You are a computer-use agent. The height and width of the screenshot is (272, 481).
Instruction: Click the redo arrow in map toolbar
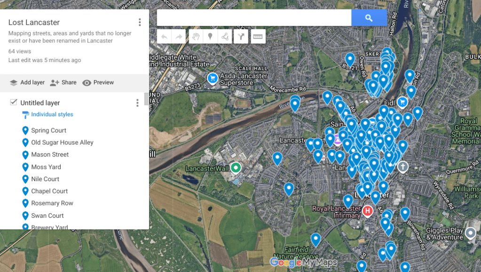pos(179,37)
